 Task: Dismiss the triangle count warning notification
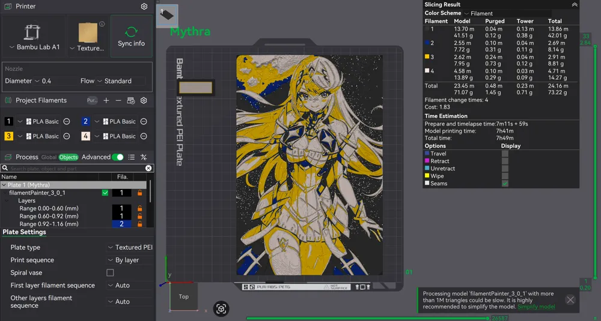(x=570, y=300)
